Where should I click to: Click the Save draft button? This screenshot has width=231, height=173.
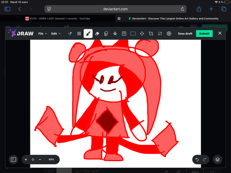click(185, 34)
